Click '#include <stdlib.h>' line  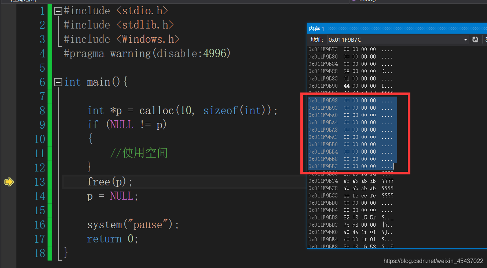point(119,25)
